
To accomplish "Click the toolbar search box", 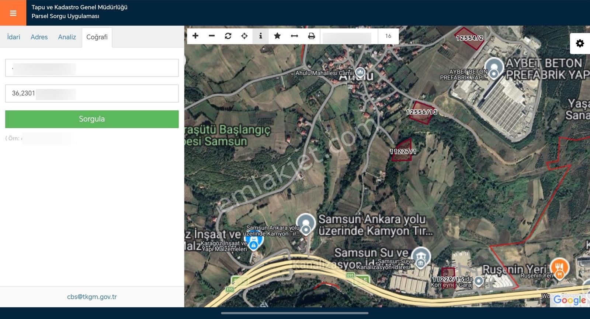I will 349,36.
